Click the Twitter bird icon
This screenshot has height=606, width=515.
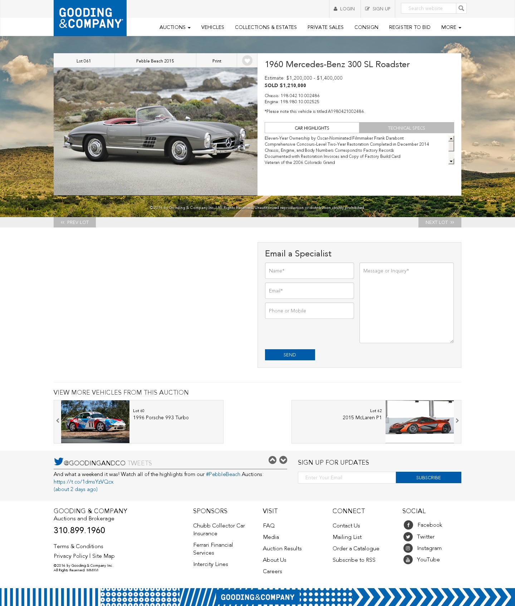tap(58, 461)
